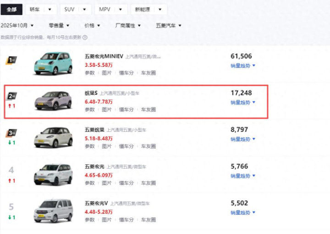Expand 销量趋势 for 五菱宏光MINIEV
330x234 pixels.
pos(243,65)
